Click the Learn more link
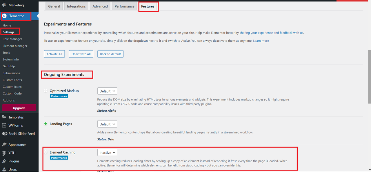Image resolution: width=371 pixels, height=172 pixels. point(261,41)
